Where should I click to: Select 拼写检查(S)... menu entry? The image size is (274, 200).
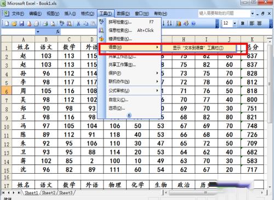129,22
